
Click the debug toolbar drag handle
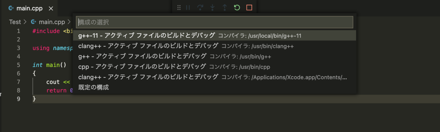point(179,7)
